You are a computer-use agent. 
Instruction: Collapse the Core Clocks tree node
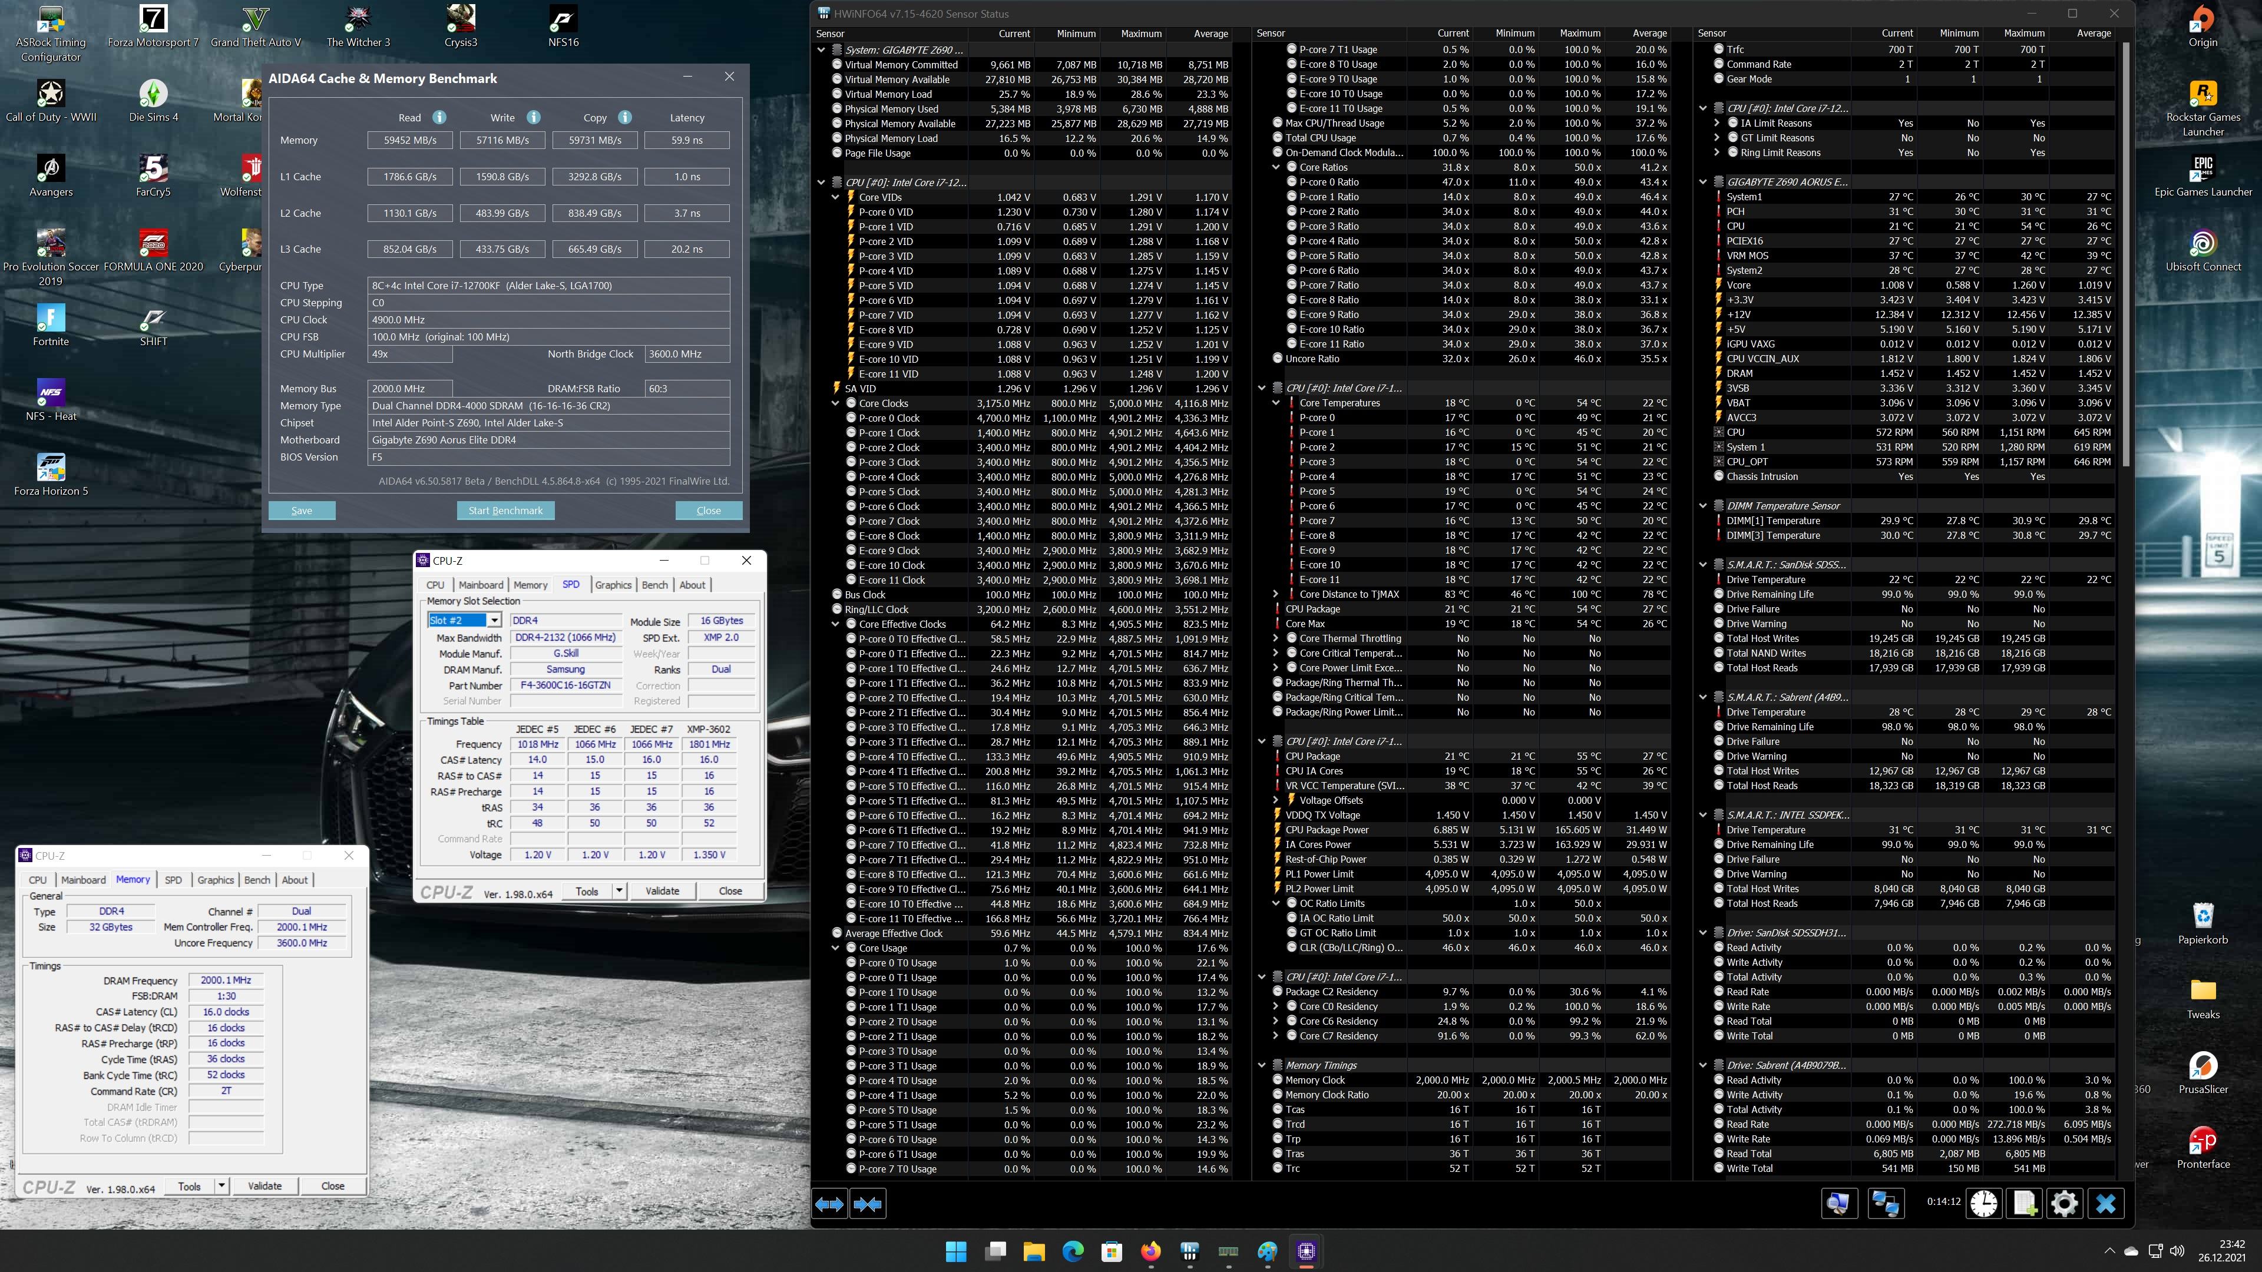[x=836, y=404]
